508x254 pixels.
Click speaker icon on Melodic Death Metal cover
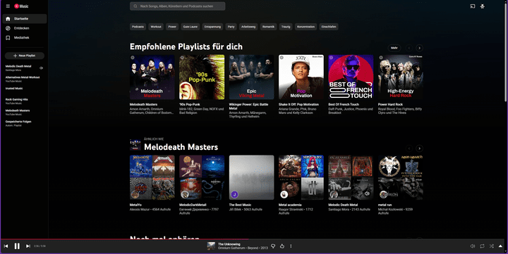(x=366, y=193)
